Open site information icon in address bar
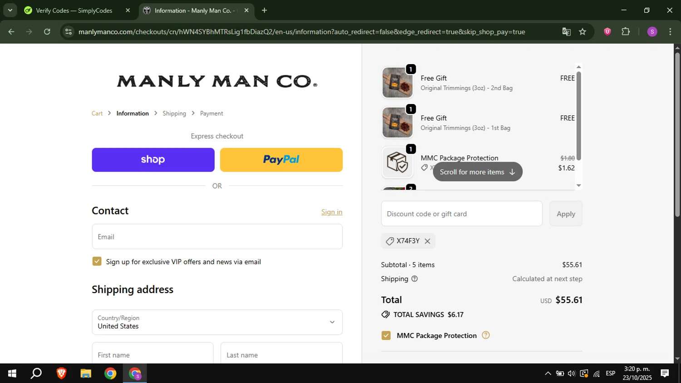681x383 pixels. point(69,32)
